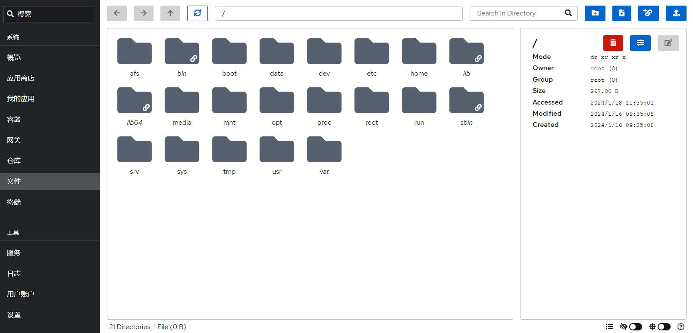This screenshot has height=333, width=693.
Task: Open the help question mark icon
Action: pyautogui.click(x=681, y=327)
